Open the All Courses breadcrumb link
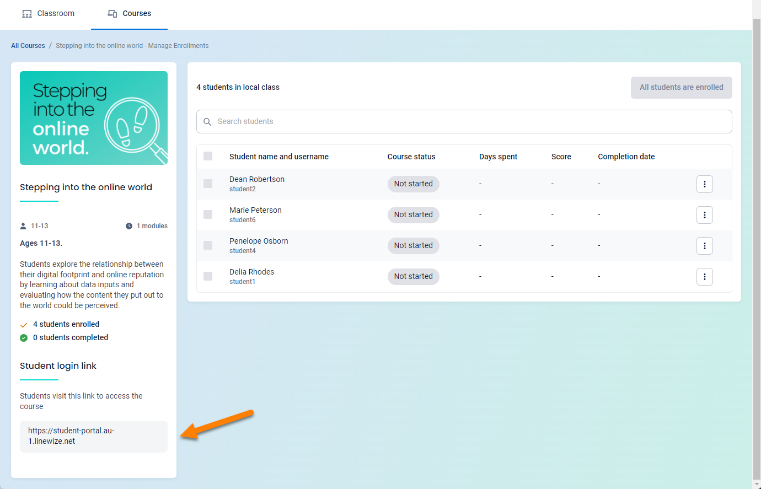The image size is (761, 489). tap(28, 45)
